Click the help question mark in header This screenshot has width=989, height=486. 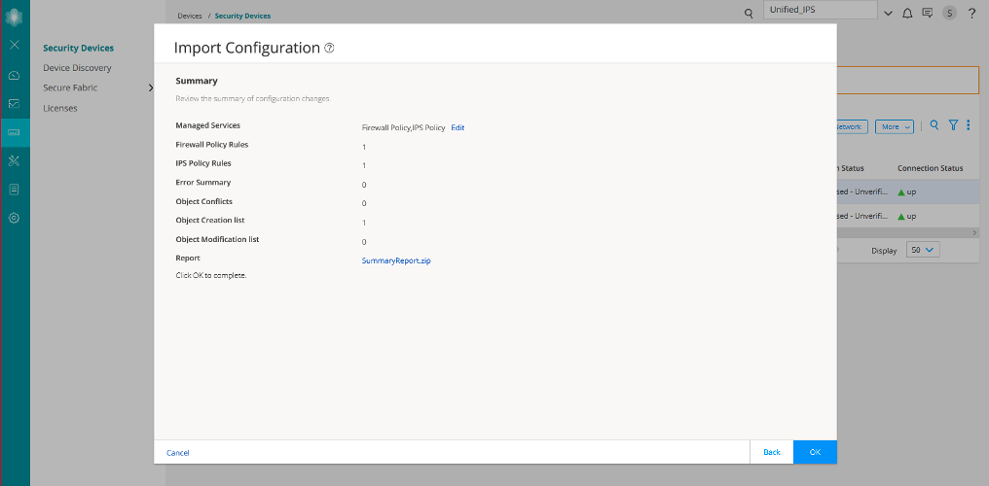click(x=971, y=13)
